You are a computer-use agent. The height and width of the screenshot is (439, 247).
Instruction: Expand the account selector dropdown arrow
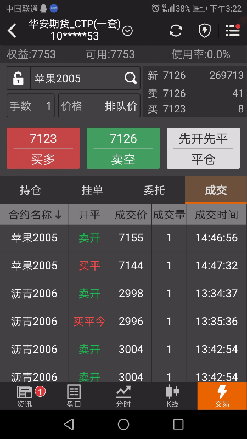(x=128, y=31)
